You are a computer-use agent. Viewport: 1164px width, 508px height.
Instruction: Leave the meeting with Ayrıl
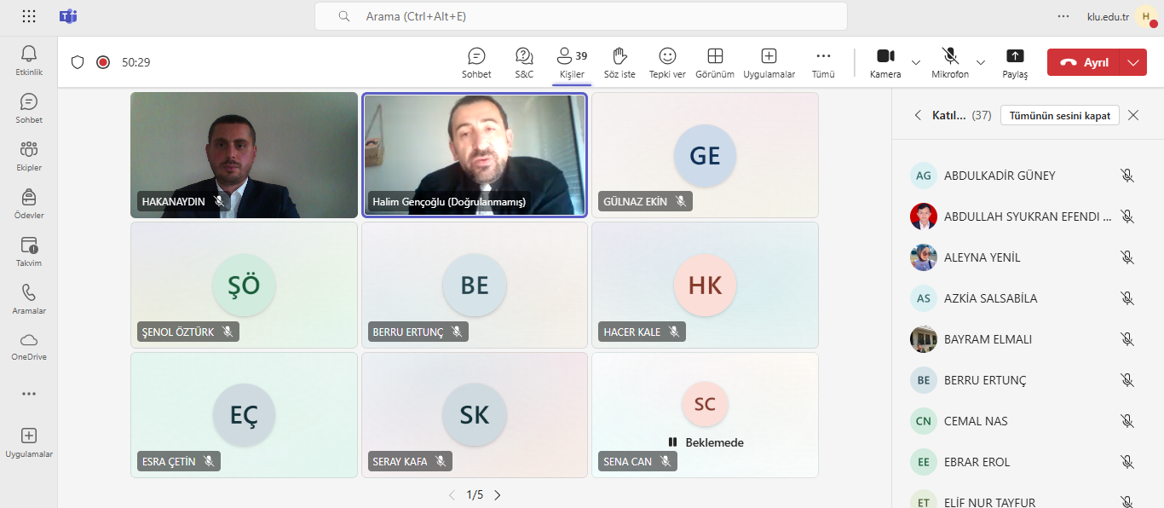coord(1085,62)
